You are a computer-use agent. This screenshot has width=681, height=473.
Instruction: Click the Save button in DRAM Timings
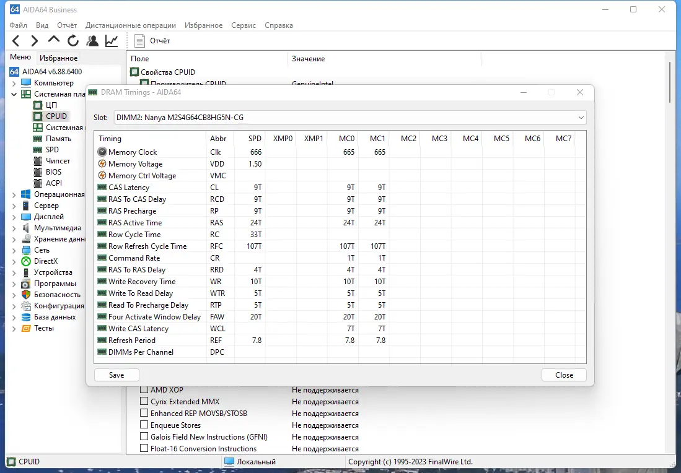pyautogui.click(x=116, y=375)
